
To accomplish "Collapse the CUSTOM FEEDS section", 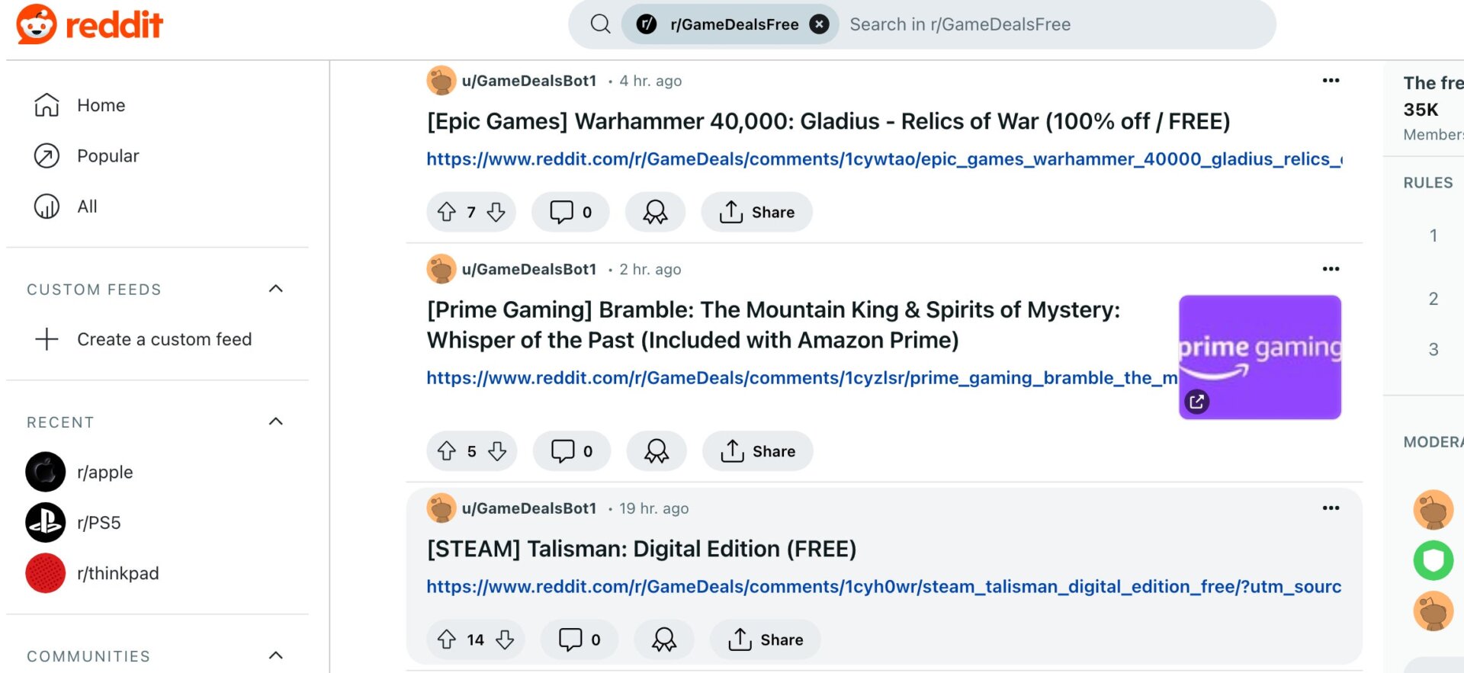I will click(275, 289).
